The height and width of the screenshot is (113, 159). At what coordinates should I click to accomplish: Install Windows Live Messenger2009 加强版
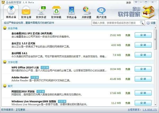(143, 103)
